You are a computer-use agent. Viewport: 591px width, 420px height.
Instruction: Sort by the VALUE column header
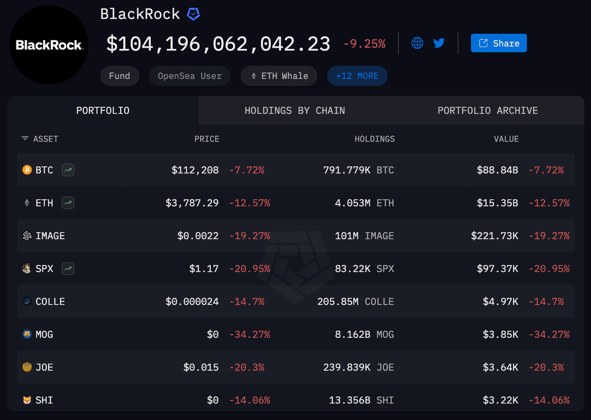[506, 139]
